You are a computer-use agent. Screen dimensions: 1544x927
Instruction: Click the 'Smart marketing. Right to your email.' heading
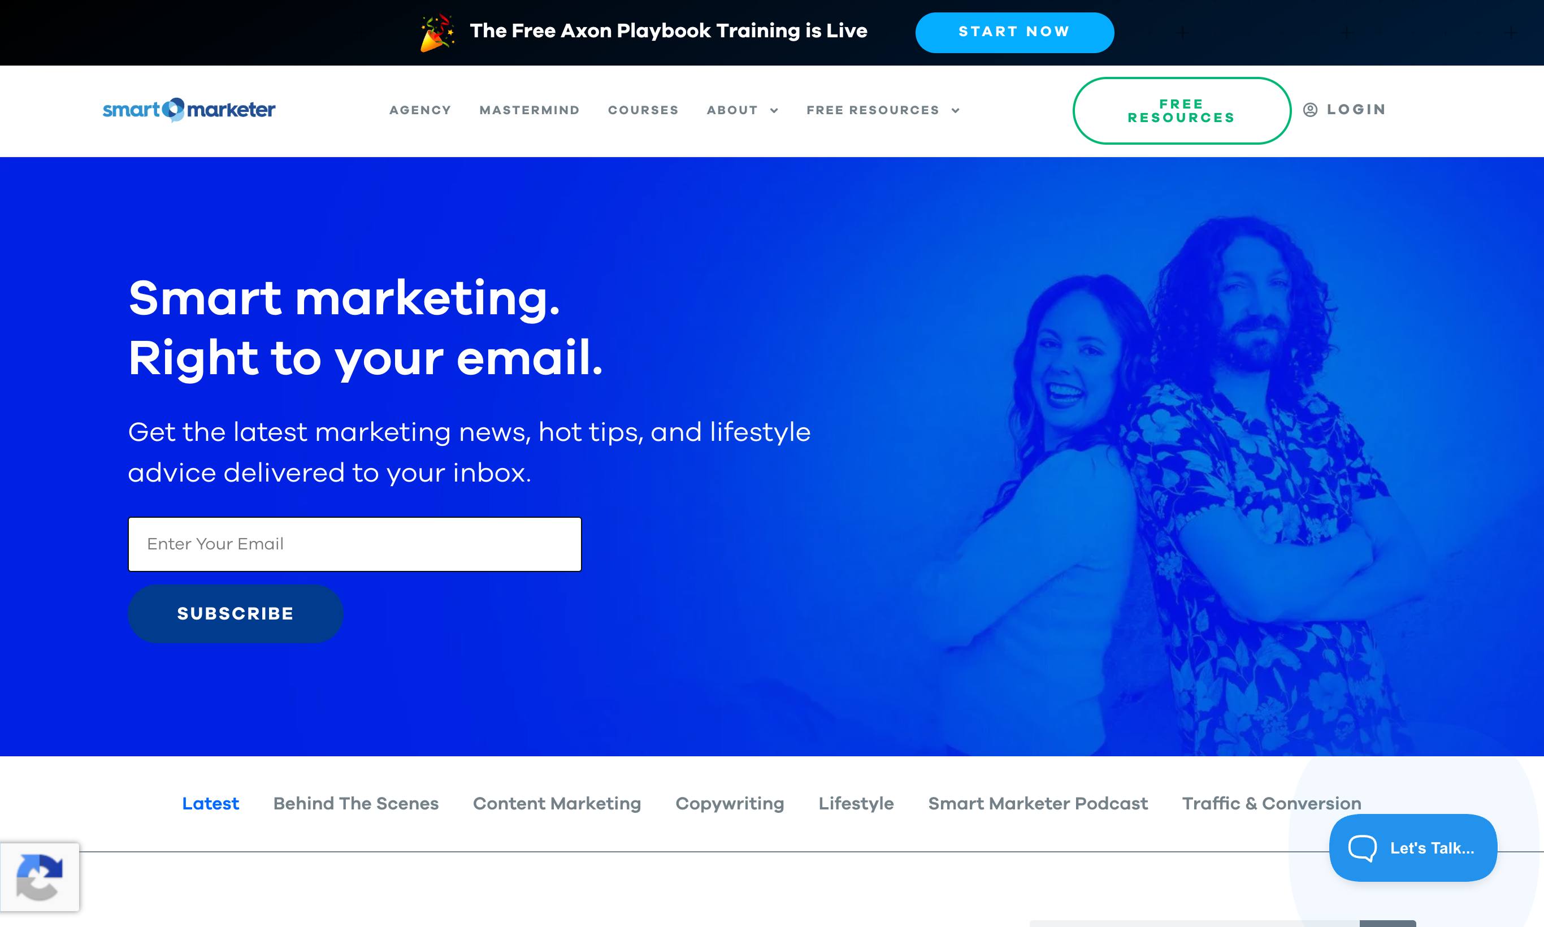point(366,327)
